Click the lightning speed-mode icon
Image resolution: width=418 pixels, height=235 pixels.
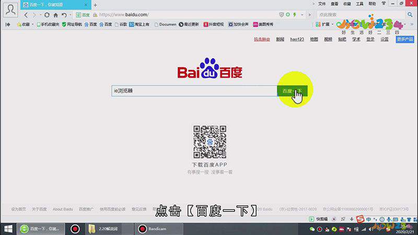(295, 15)
